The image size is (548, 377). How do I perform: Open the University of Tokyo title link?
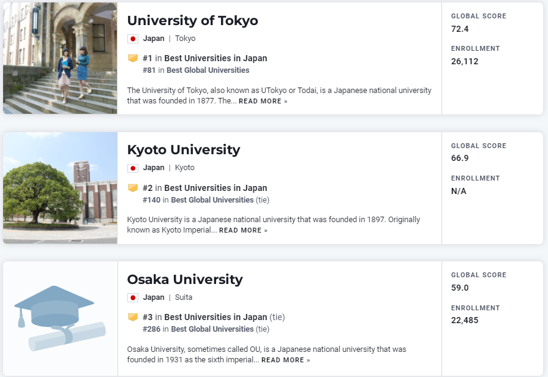point(193,21)
